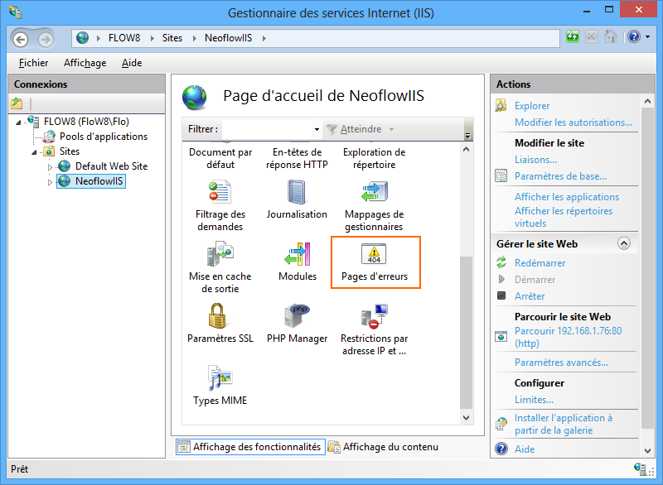
Task: Click the features list scrollbar down arrow
Action: [466, 418]
